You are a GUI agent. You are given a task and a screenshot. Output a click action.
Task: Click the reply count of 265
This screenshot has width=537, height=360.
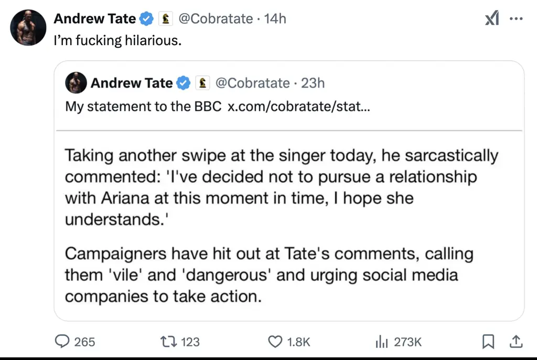[x=84, y=342]
